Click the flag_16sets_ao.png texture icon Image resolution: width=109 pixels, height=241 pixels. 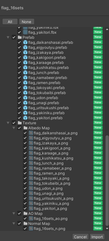(x=31, y=218)
